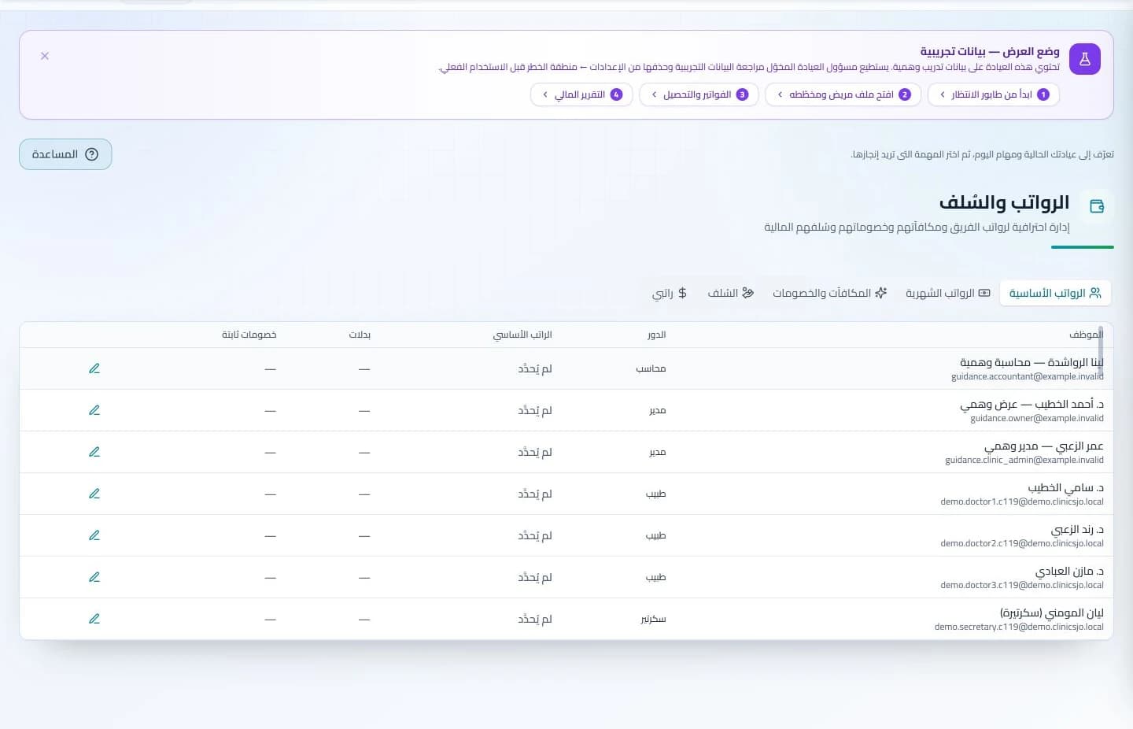Go to step 4 التقرير المالي
Image resolution: width=1133 pixels, height=729 pixels.
(581, 94)
